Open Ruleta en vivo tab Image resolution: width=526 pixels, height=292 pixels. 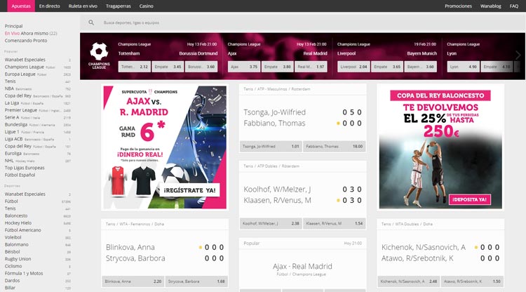pos(83,6)
